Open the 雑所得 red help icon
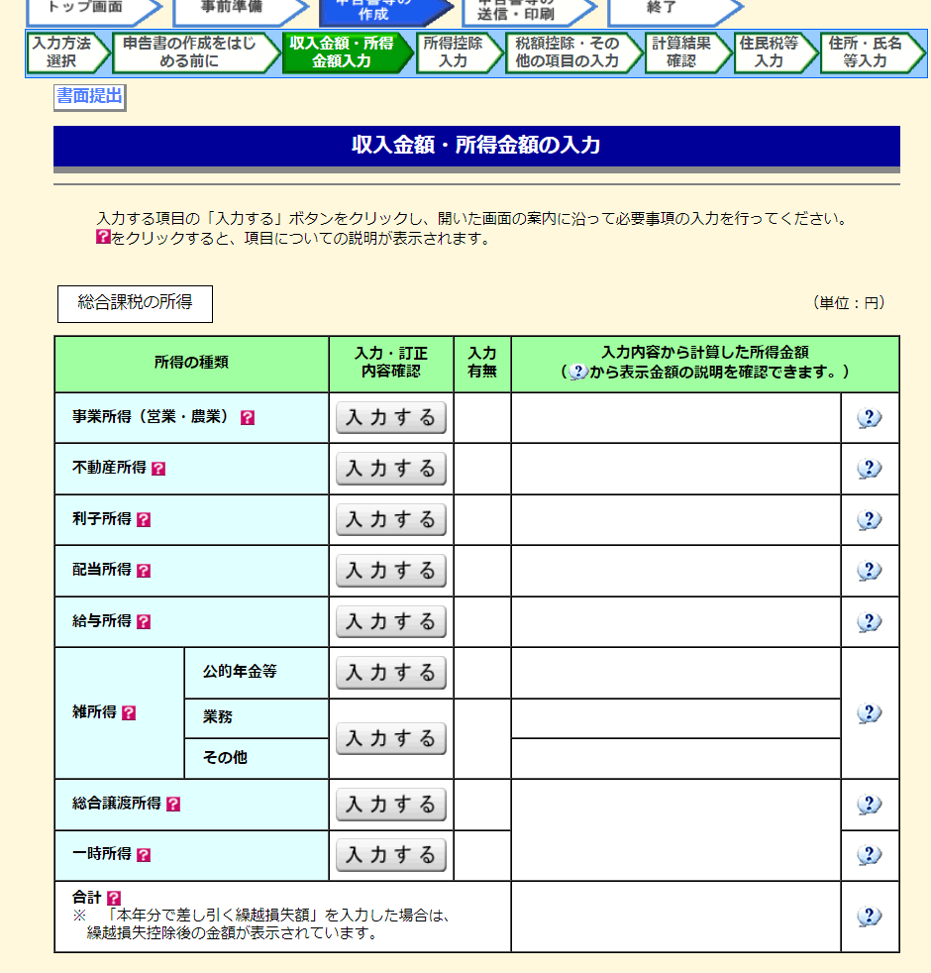Viewport: 931px width, 973px height. coord(129,713)
